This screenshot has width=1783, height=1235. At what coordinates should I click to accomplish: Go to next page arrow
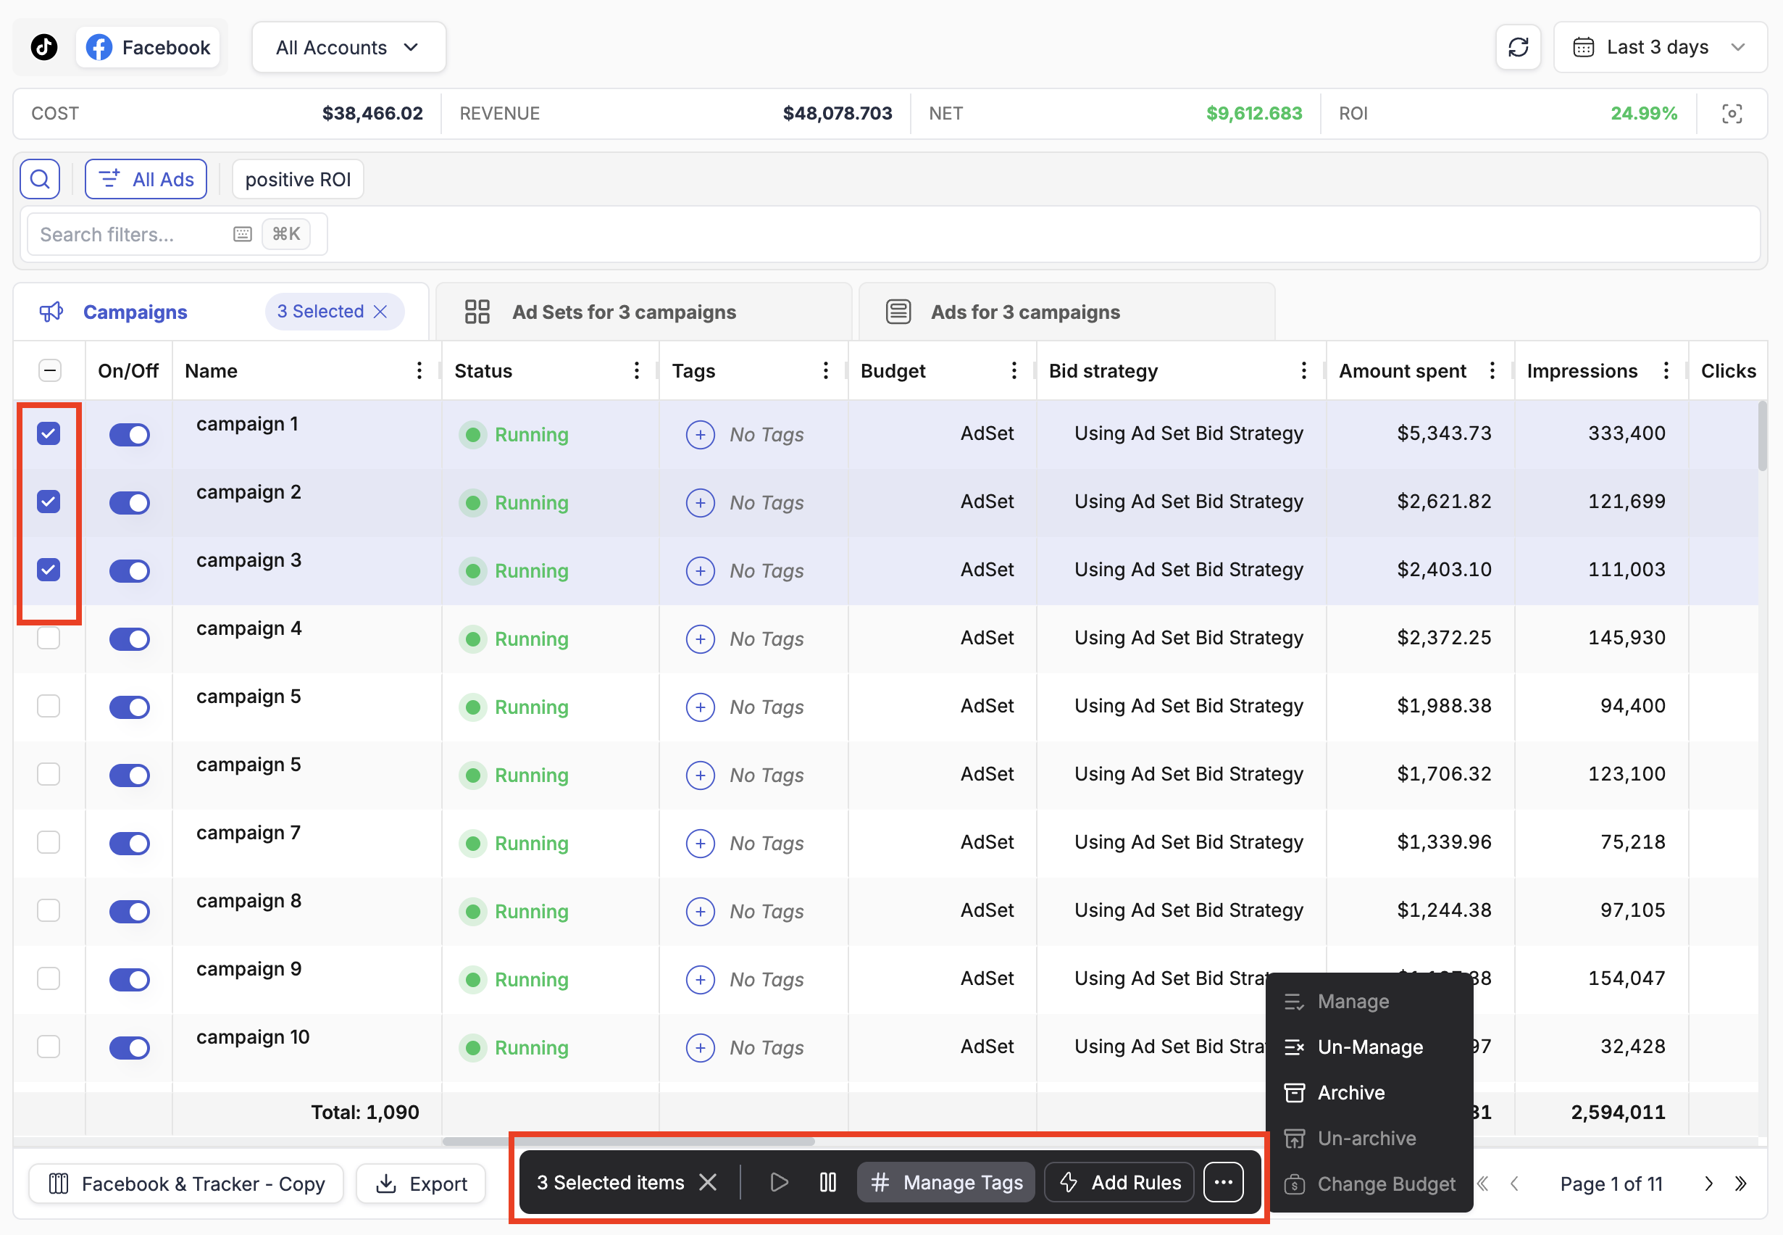click(1708, 1184)
